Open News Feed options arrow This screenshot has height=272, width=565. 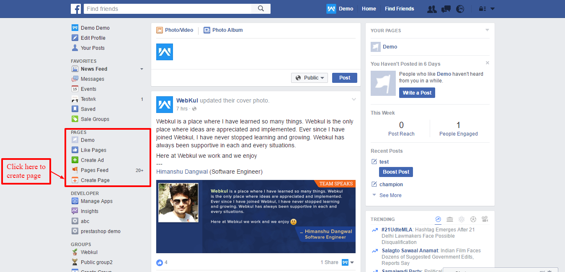142,69
